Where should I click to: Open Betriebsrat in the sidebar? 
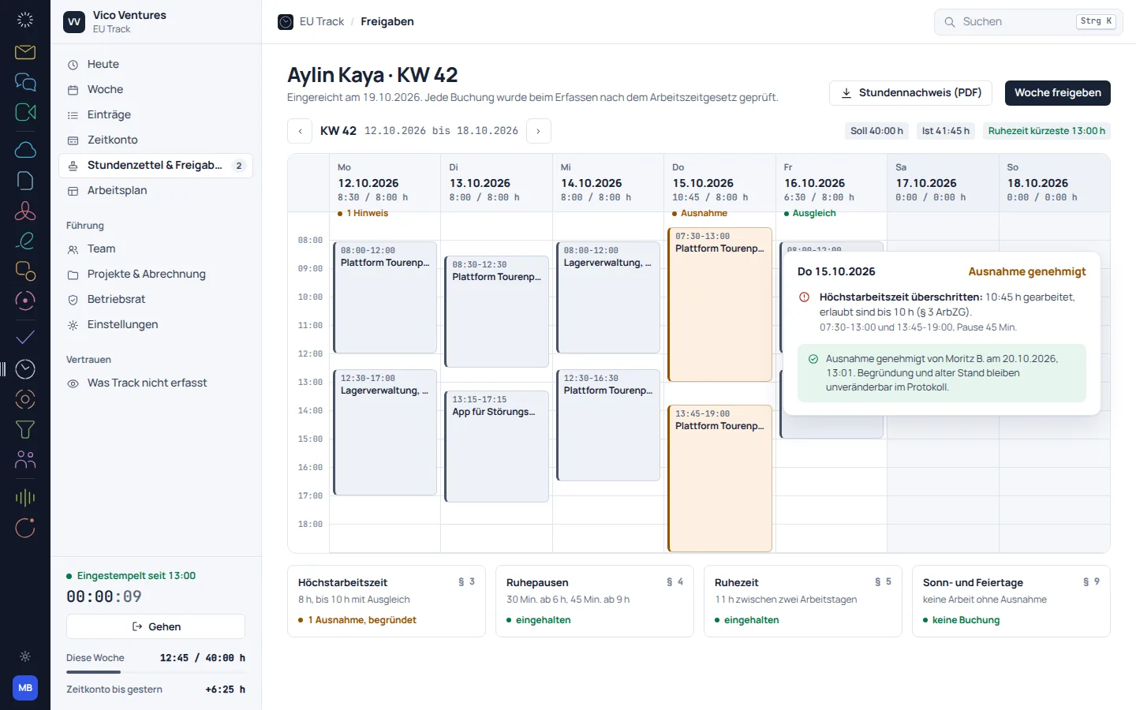pyautogui.click(x=155, y=300)
